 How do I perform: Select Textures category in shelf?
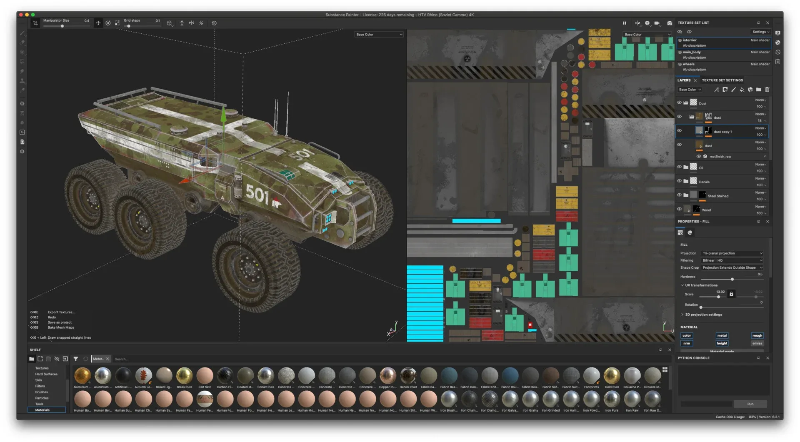[42, 368]
